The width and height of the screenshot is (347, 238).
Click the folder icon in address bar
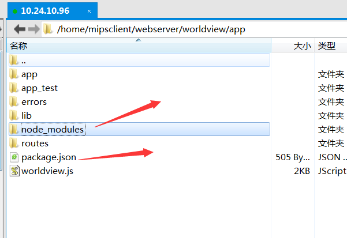(48, 29)
